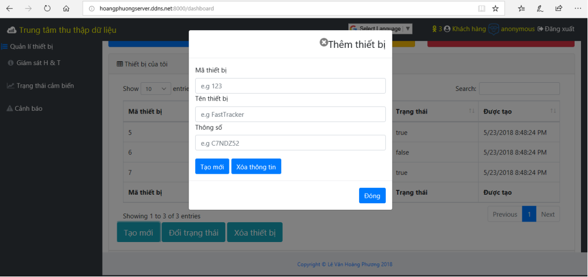Viewport: 588px width, 277px height.
Task: Click the info icon beside Giám sát H & T
Action: [11, 63]
